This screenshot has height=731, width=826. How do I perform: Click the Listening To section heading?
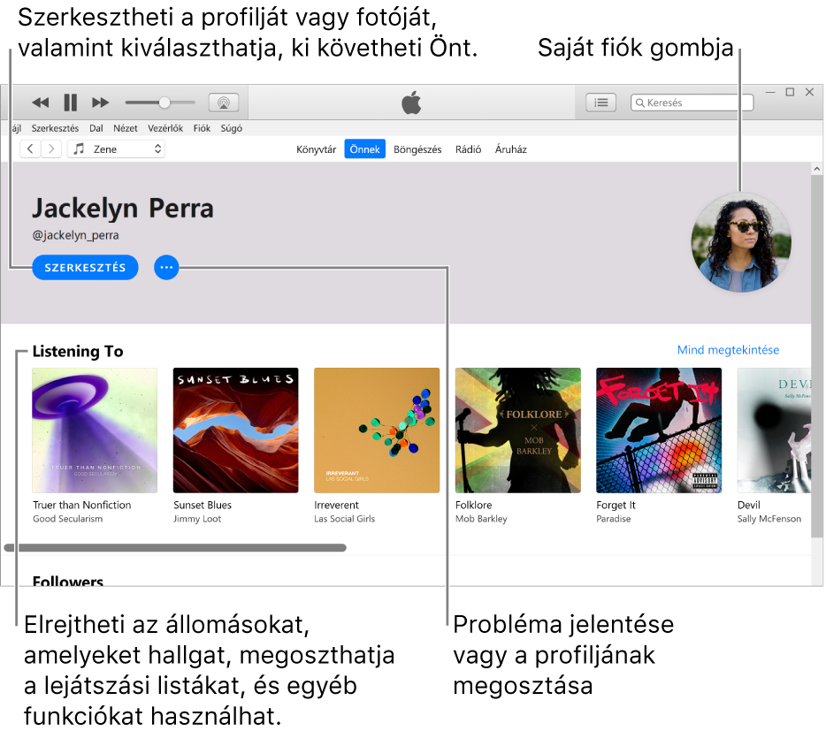coord(78,351)
